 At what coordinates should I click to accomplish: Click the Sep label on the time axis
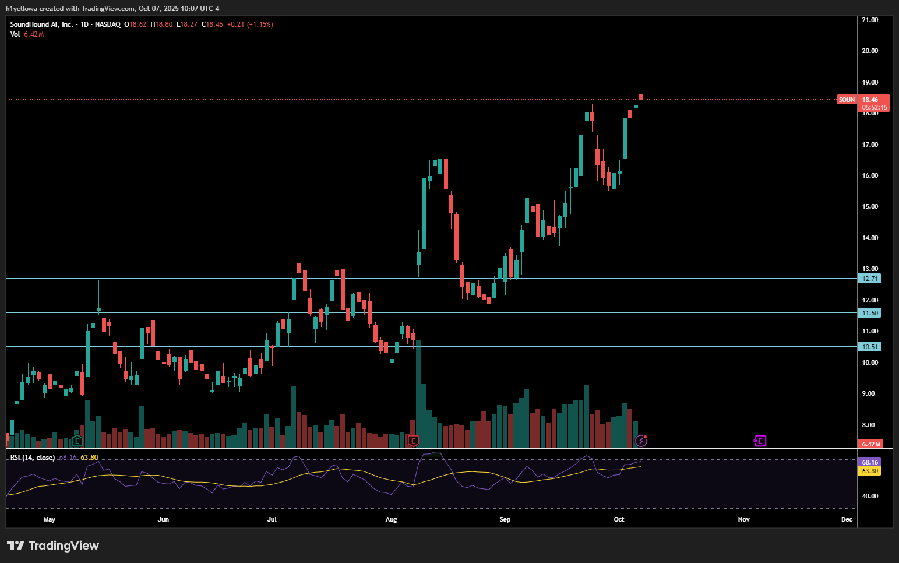[x=505, y=519]
